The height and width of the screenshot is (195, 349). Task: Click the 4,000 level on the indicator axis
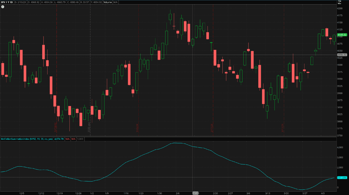(340, 147)
